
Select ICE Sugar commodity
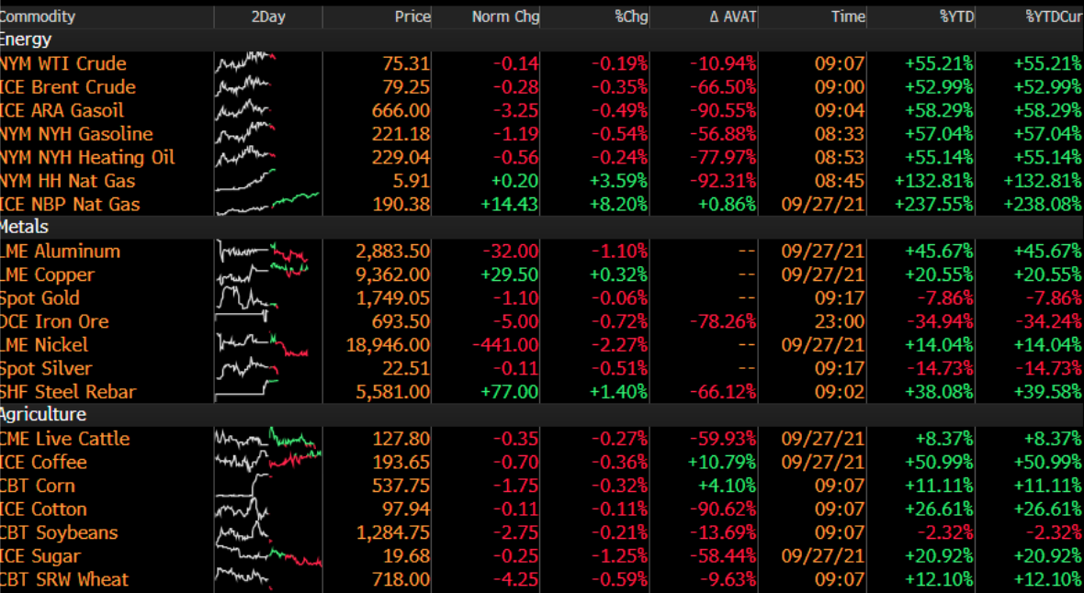40,556
